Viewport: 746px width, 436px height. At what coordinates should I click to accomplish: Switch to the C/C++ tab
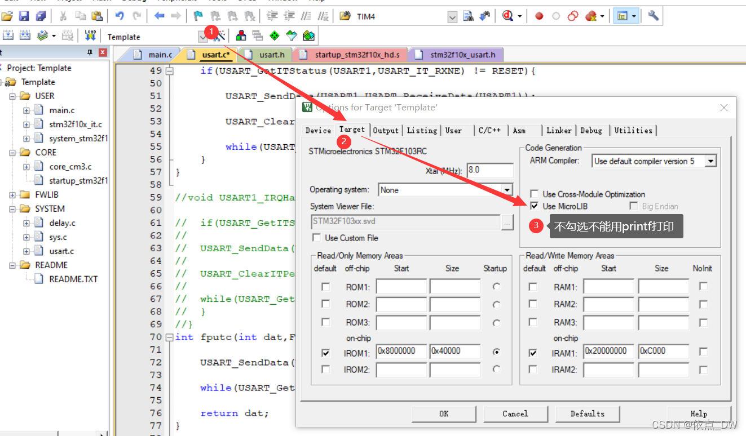(x=489, y=131)
